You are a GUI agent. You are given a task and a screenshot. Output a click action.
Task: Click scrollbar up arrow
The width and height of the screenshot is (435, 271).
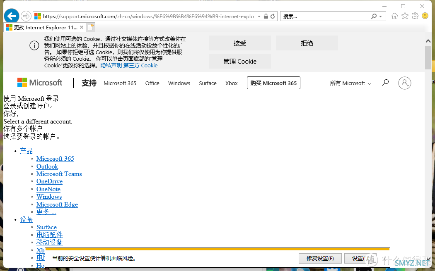[428, 41]
